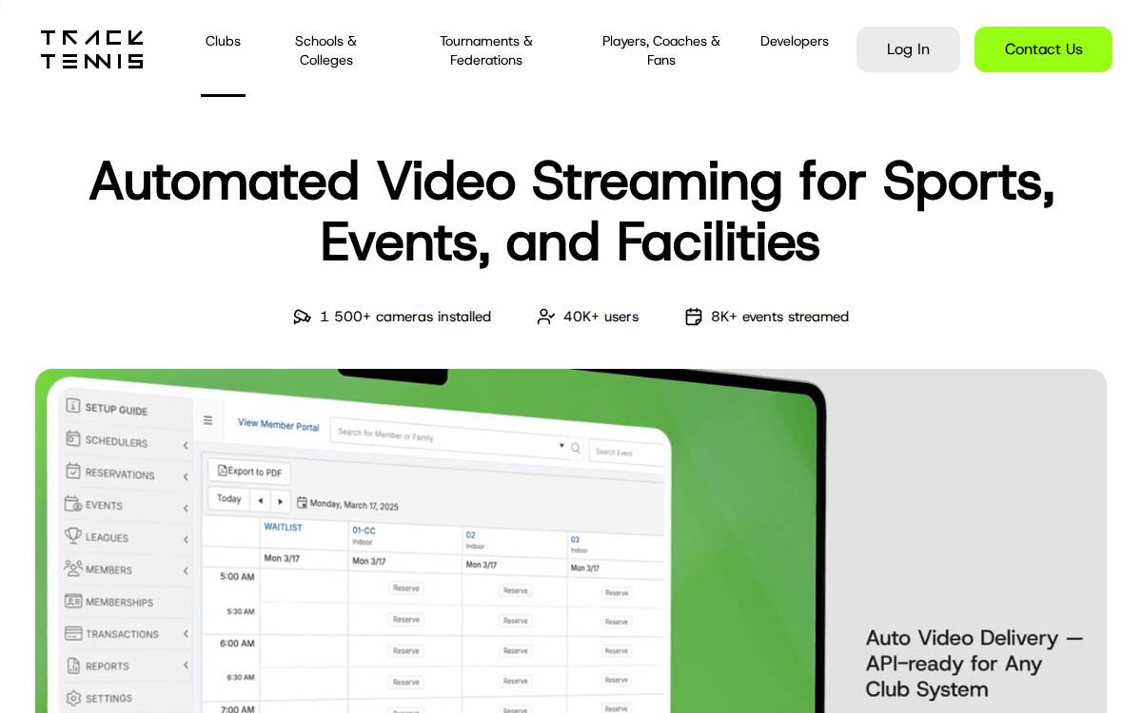Click the Track Tennis logo
This screenshot has width=1142, height=713.
tap(91, 49)
